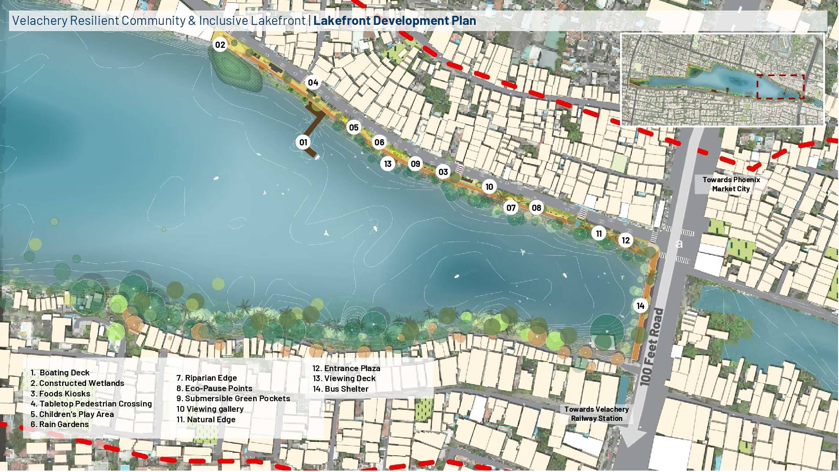Image resolution: width=839 pixels, height=472 pixels.
Task: Click '12. Entrance Plaza' legend entry
Action: pos(346,368)
